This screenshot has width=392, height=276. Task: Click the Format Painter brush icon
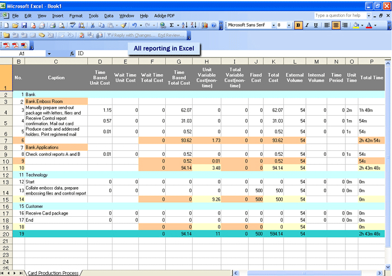pyautogui.click(x=124, y=25)
